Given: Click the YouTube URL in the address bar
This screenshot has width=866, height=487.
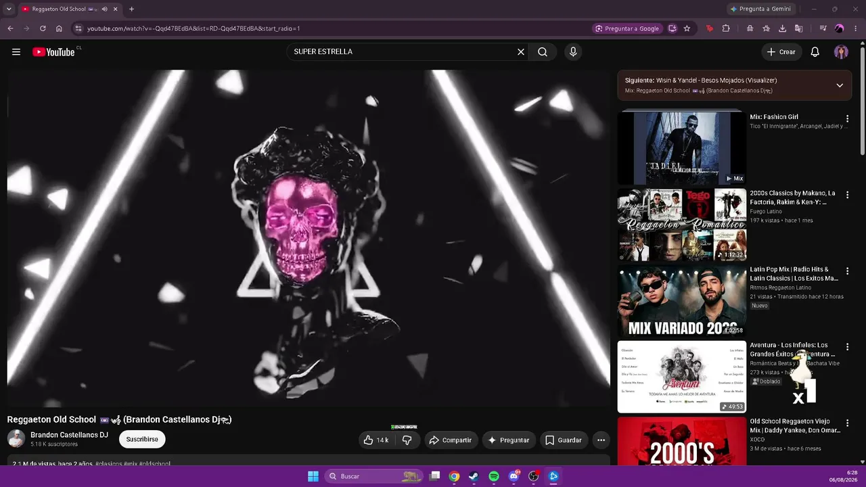Looking at the screenshot, I should (193, 28).
